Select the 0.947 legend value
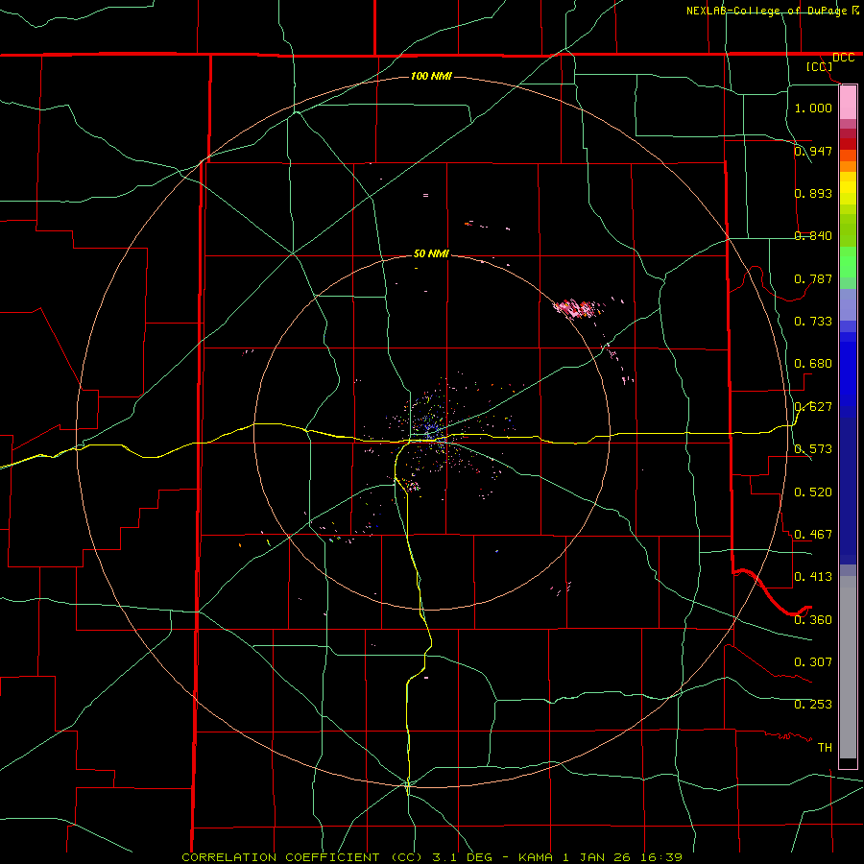The height and width of the screenshot is (864, 864). (x=813, y=151)
